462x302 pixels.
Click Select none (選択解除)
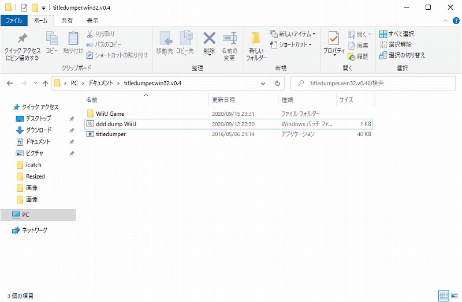396,44
